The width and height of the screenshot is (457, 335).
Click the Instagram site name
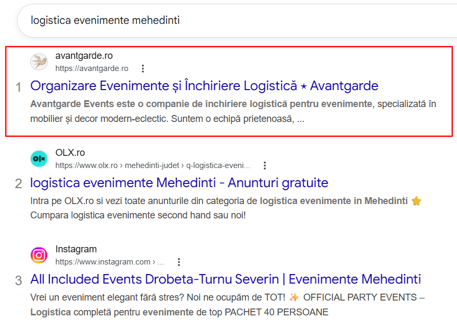76,249
